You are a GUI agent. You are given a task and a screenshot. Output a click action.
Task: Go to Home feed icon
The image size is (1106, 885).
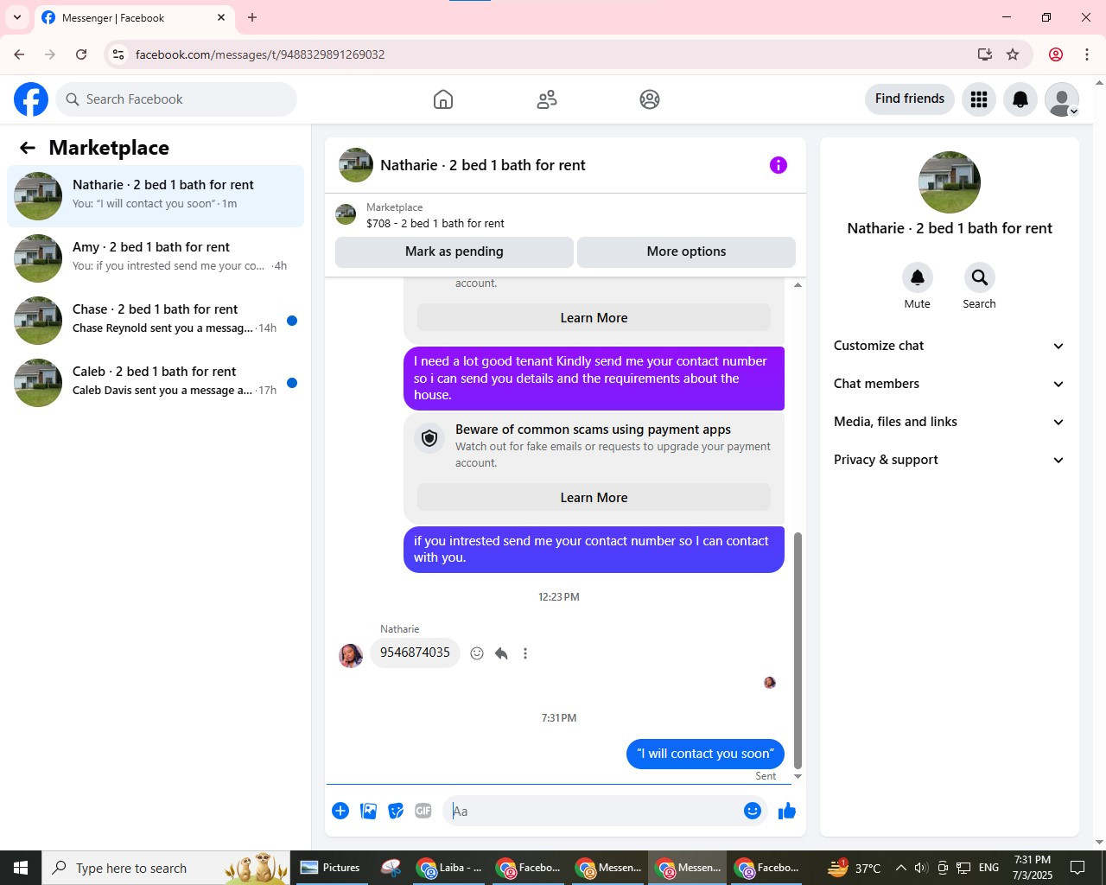pos(443,99)
